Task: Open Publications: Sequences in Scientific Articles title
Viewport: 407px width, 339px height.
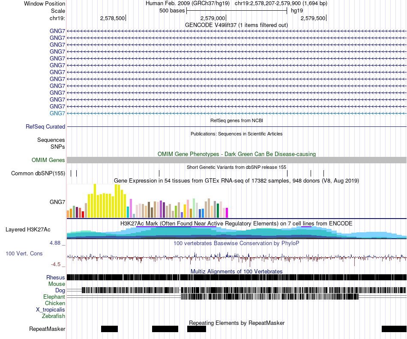Action: pos(236,134)
